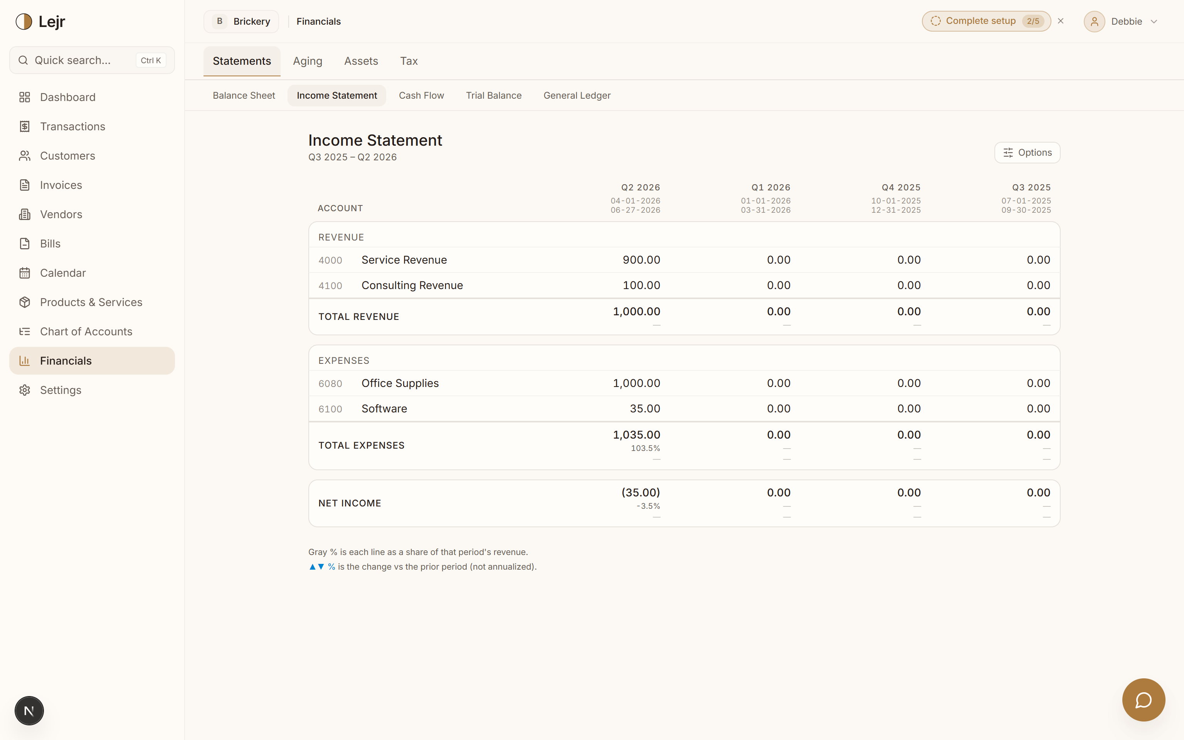Click the Calendar icon in sidebar
Screen dimensions: 1184x740
coord(24,273)
